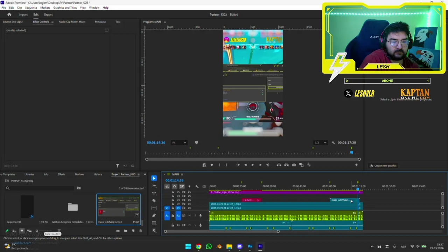The width and height of the screenshot is (448, 252).
Task: Switch Project panel to List View
Action: (x=14, y=231)
